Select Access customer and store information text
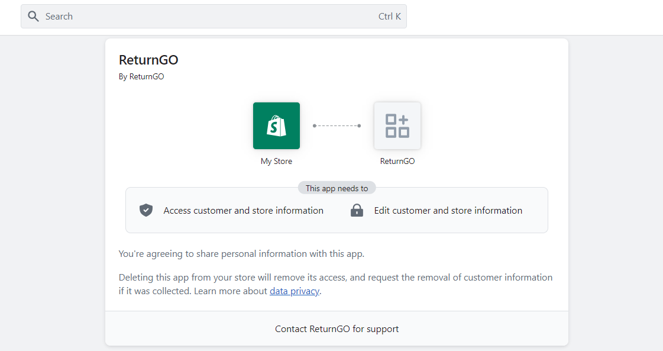 click(x=244, y=211)
